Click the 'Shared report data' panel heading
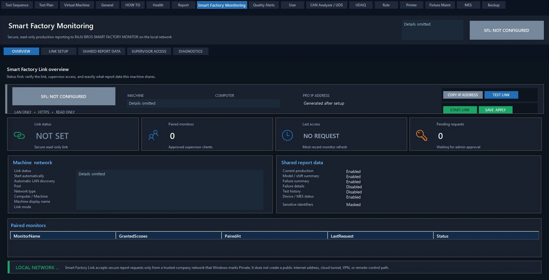The width and height of the screenshot is (549, 280). coord(302,162)
